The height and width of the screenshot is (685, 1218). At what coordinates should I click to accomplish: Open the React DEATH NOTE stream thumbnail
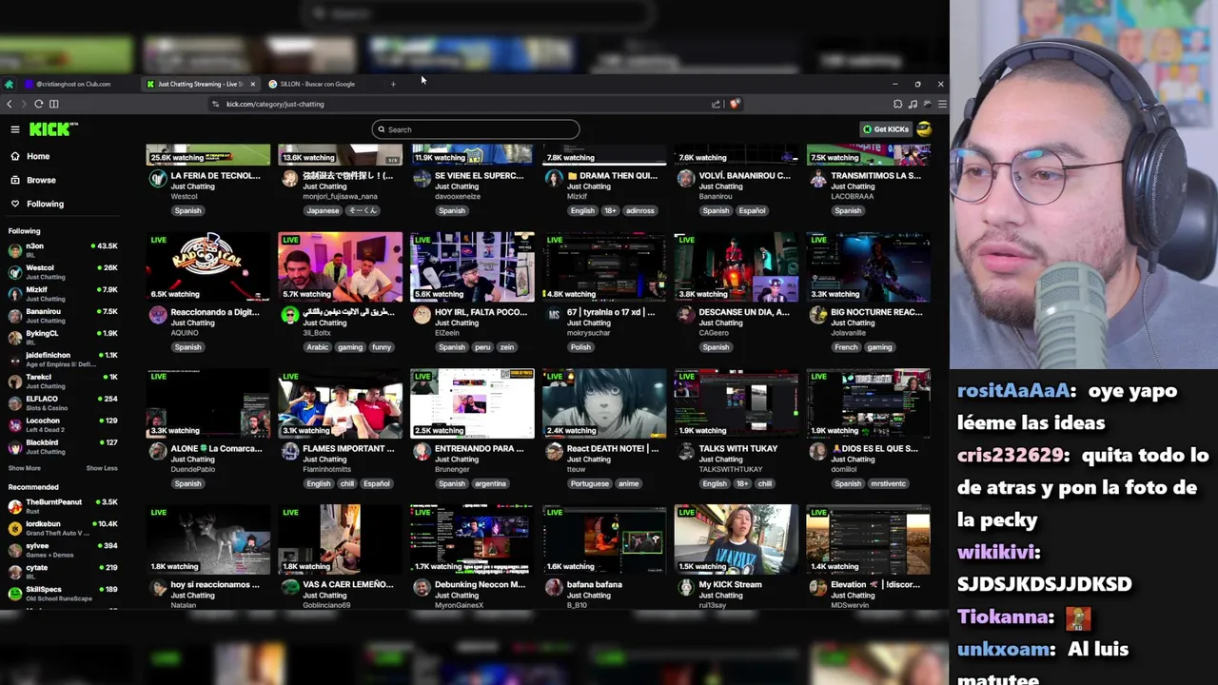(x=604, y=403)
